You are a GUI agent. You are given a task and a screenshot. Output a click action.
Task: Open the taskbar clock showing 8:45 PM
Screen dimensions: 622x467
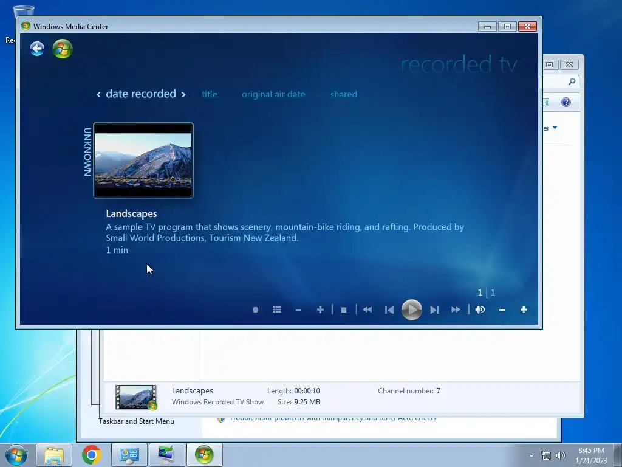point(591,455)
